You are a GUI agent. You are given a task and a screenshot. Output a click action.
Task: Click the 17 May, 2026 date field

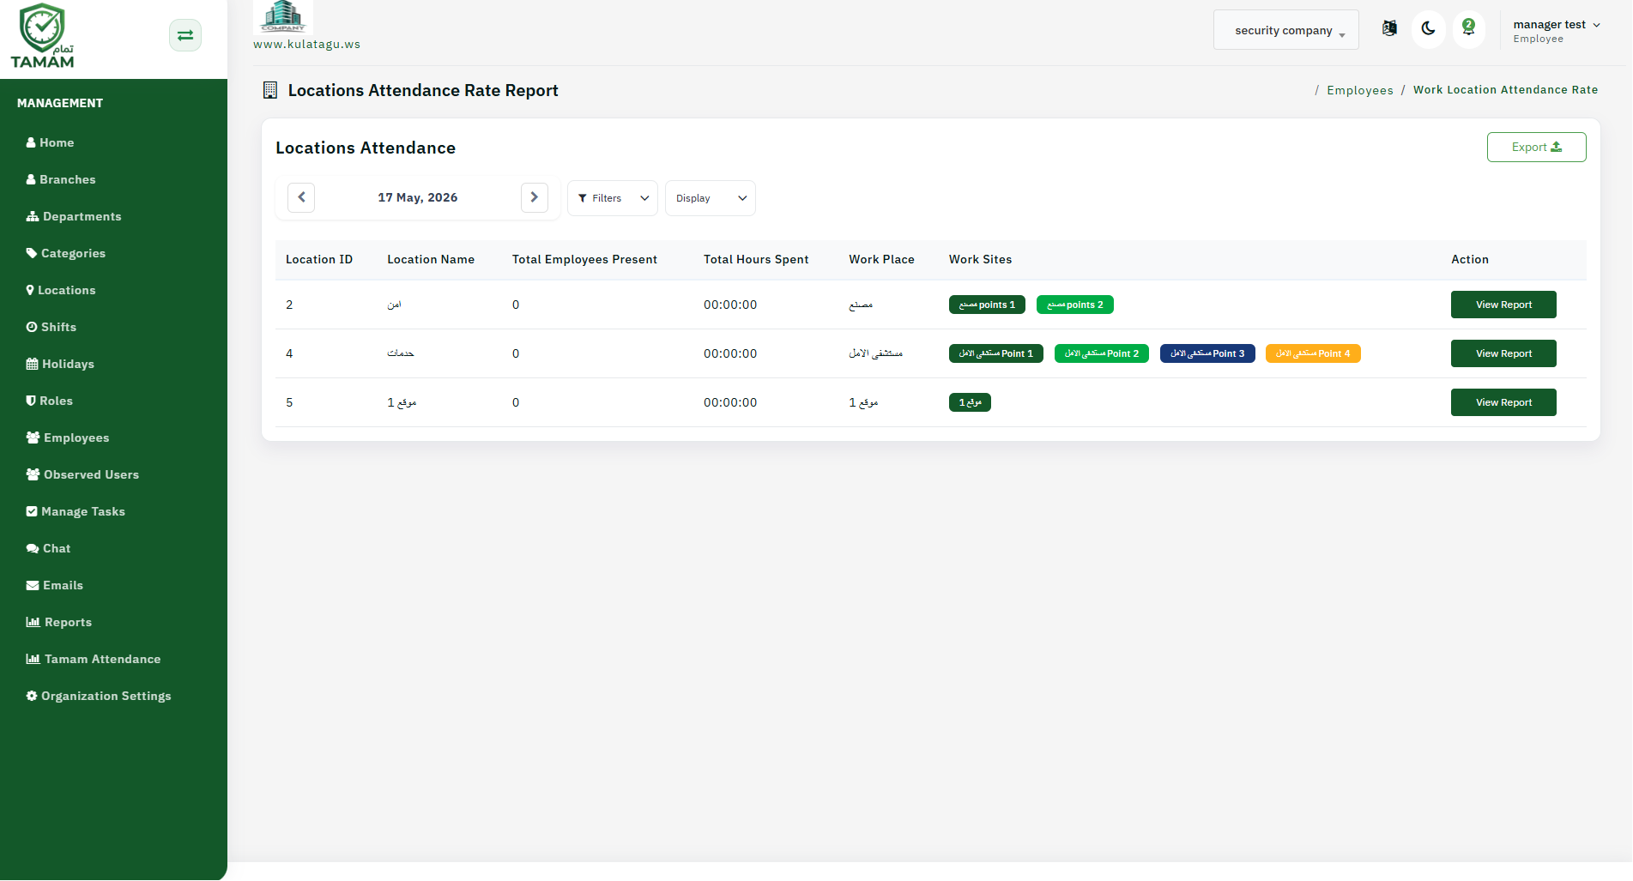click(x=418, y=197)
